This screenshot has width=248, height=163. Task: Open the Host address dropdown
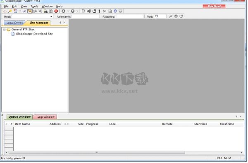point(51,16)
